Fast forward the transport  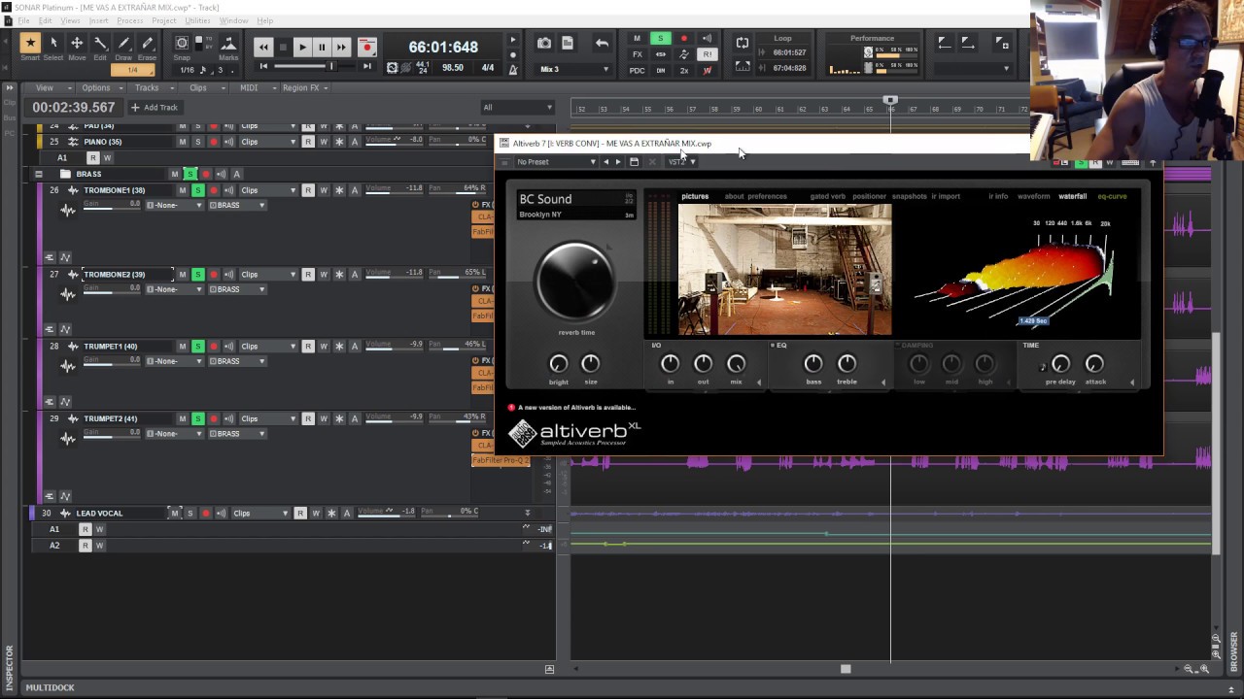pyautogui.click(x=341, y=47)
